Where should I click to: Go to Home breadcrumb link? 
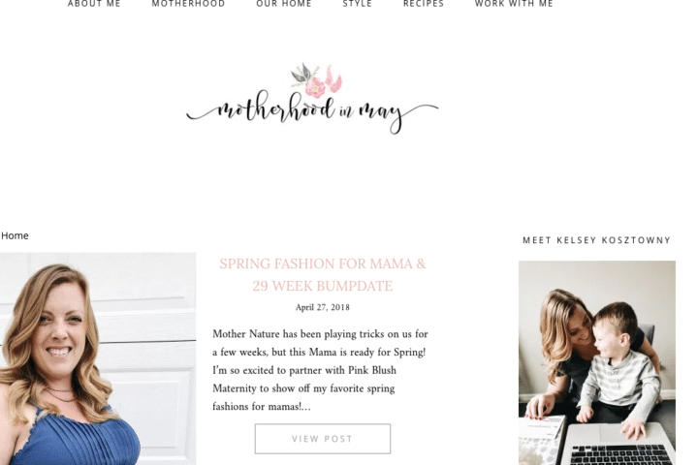(x=15, y=235)
